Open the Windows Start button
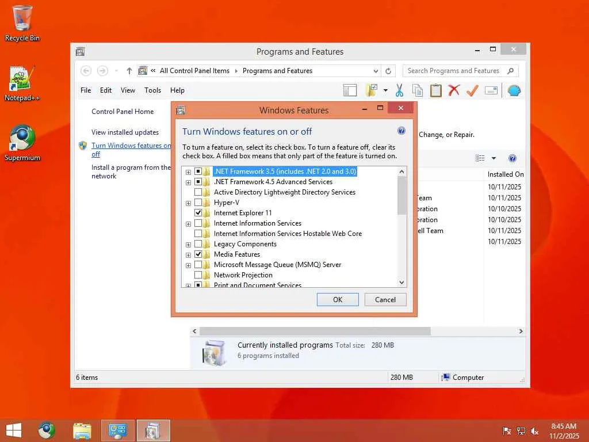589x442 pixels. point(14,430)
